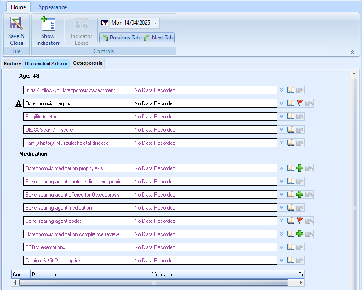
Task: Click grey arrow icon on Initial/Follow-up Osteoporosis Assessment row
Action: (300, 90)
